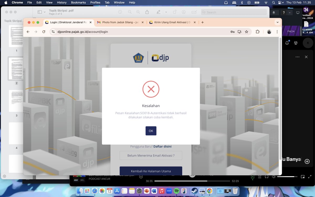Screen dimensions: 315x197
Task: Zoom in on Preview toolbar
Action: (x=138, y=12)
